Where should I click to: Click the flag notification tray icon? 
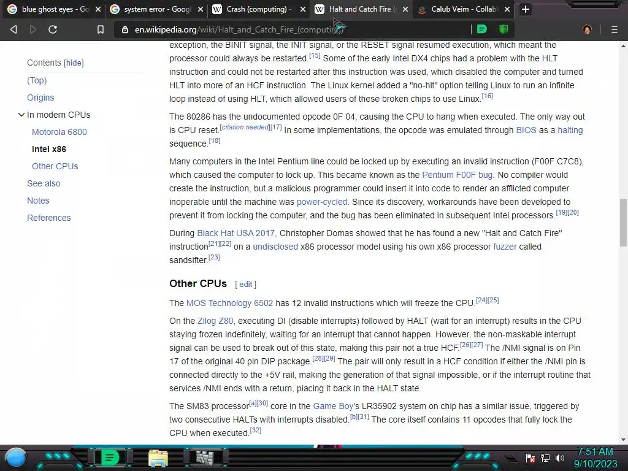tap(530, 458)
